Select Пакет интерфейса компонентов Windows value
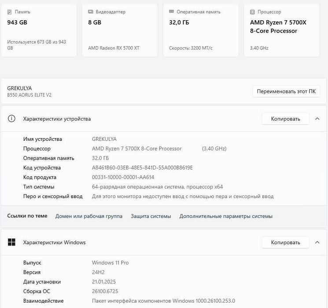 click(163, 301)
